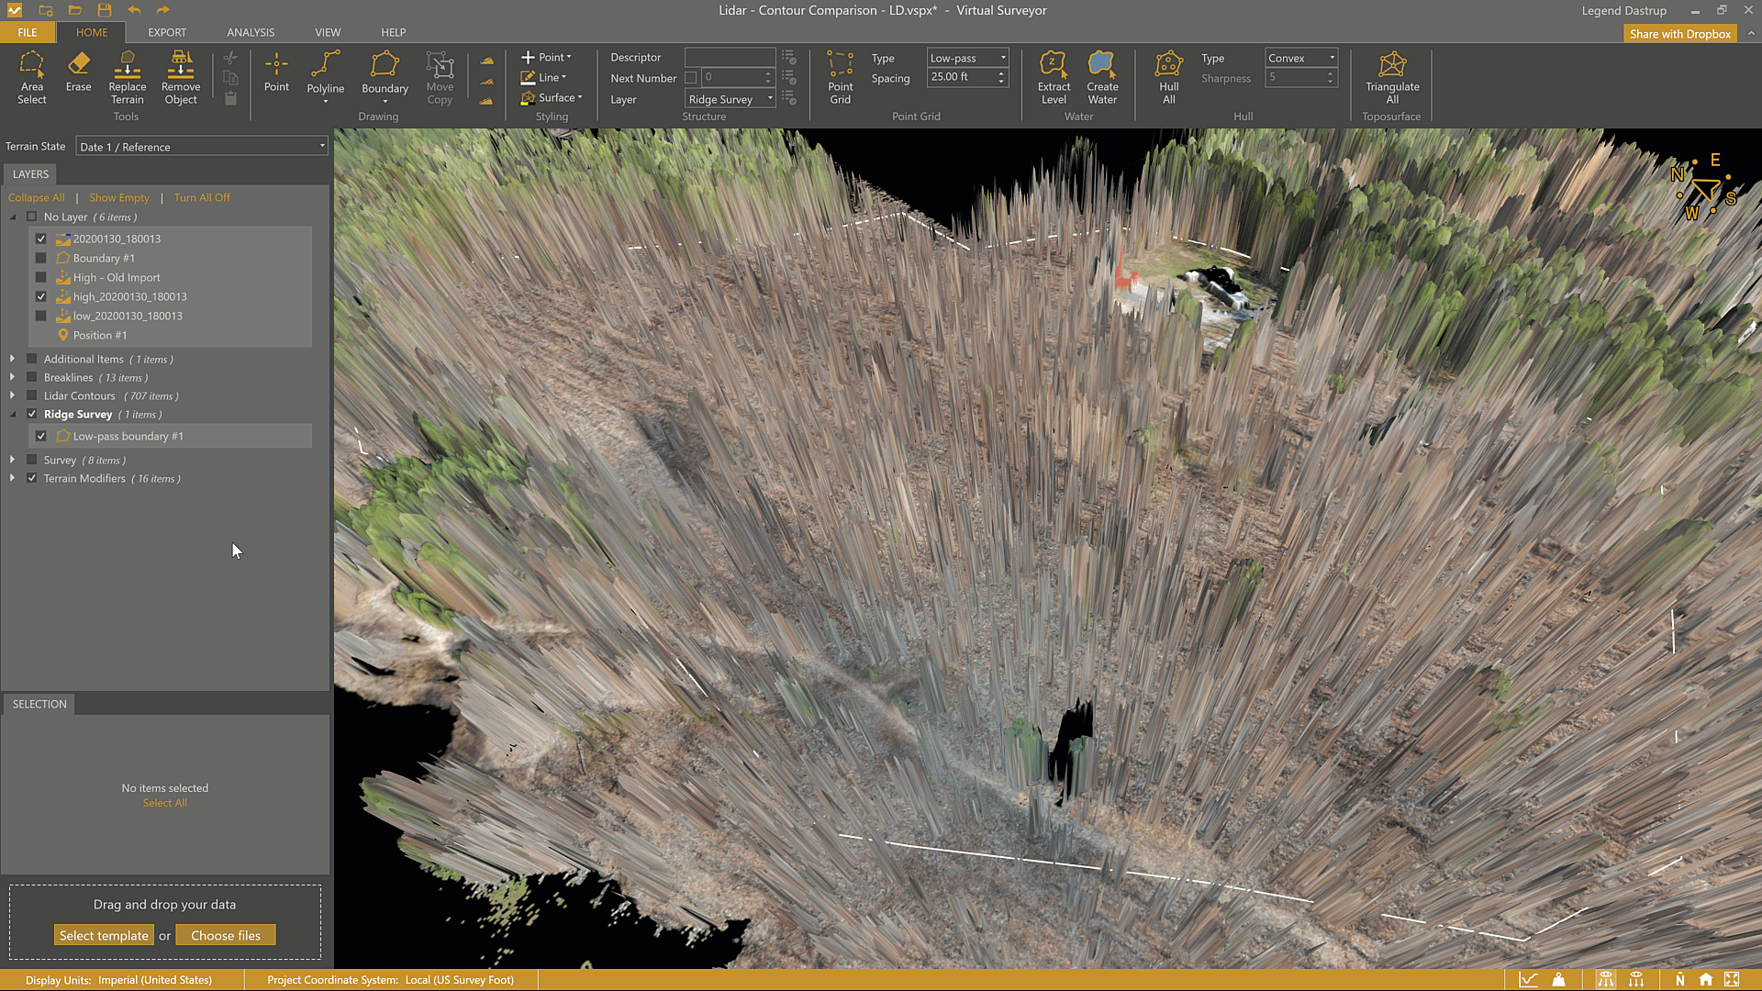1762x991 pixels.
Task: Click the Descriptor input field
Action: (730, 58)
